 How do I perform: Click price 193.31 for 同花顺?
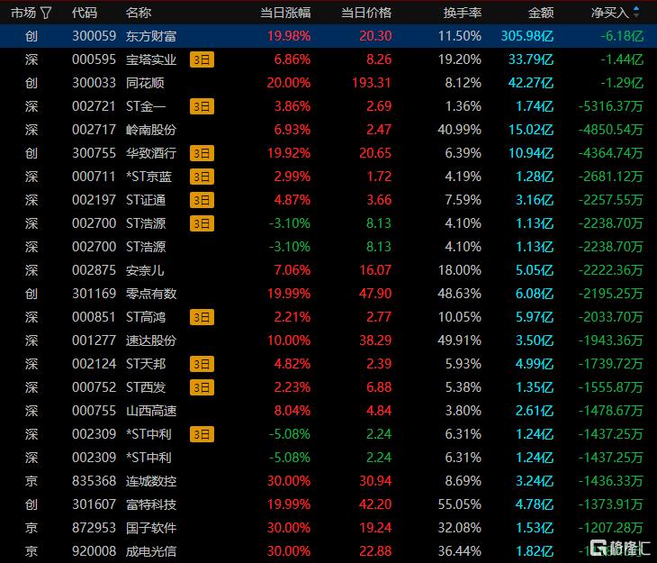pos(372,83)
